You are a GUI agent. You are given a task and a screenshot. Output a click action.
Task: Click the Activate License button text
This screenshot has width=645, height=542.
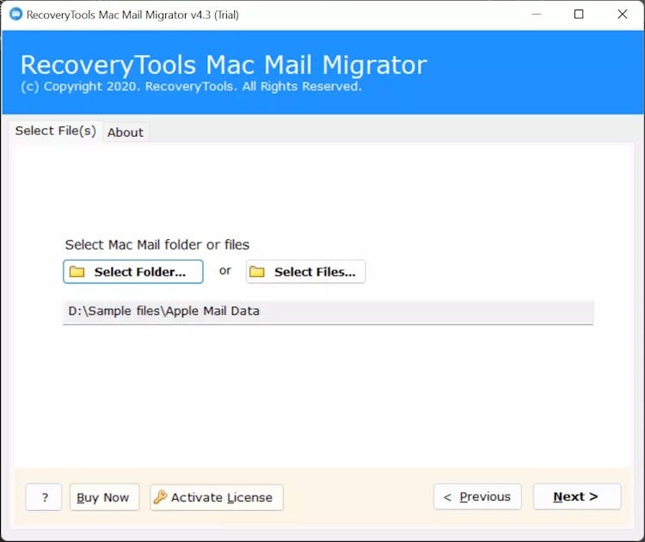coord(222,497)
